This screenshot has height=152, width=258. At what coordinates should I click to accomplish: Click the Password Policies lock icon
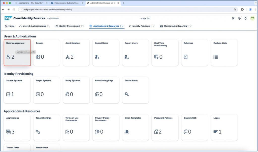pyautogui.click(x=156, y=132)
